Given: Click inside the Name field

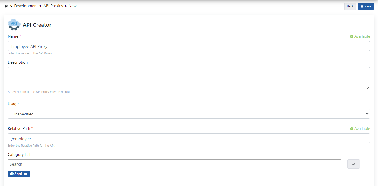Looking at the screenshot, I should (x=188, y=46).
